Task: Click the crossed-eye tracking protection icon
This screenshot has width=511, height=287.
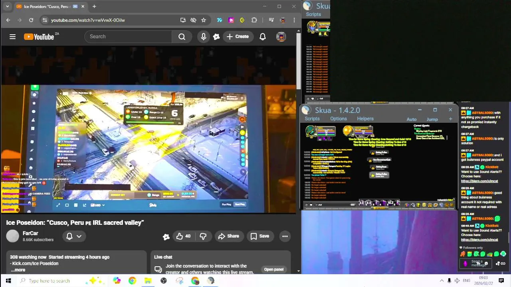Action: [x=193, y=20]
